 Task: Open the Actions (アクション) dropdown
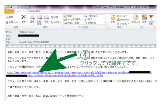pyautogui.click(x=123, y=23)
